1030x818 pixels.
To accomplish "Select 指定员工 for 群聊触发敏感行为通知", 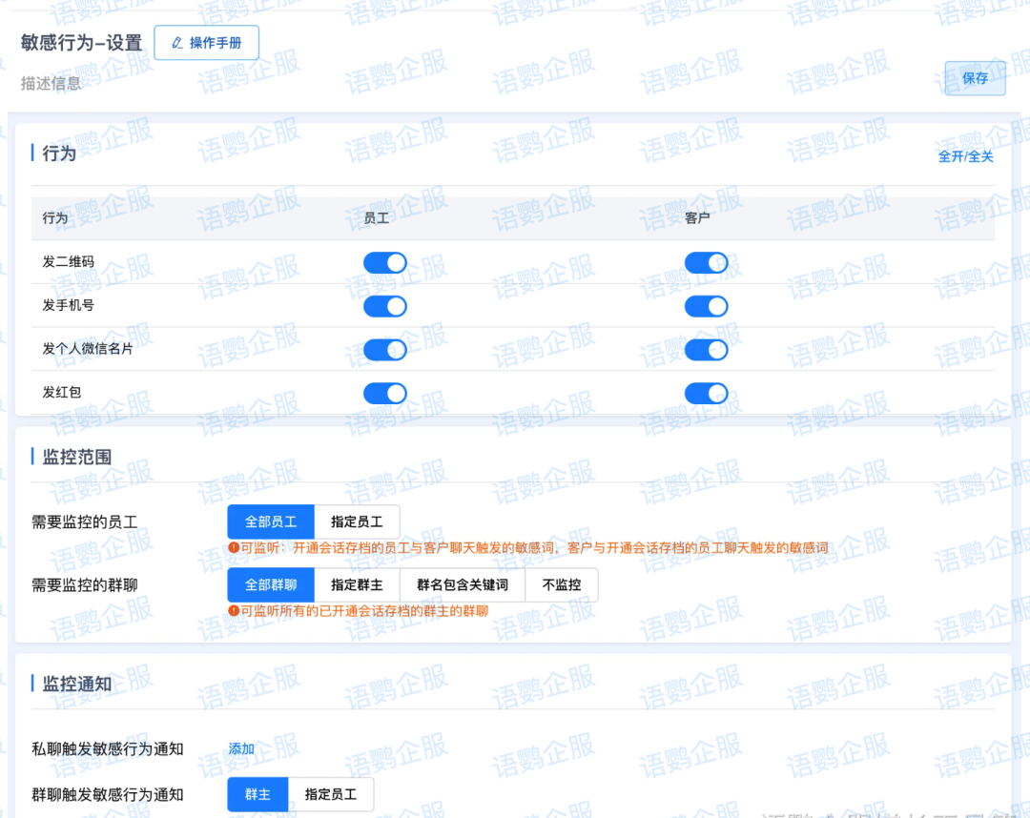I will pyautogui.click(x=330, y=794).
